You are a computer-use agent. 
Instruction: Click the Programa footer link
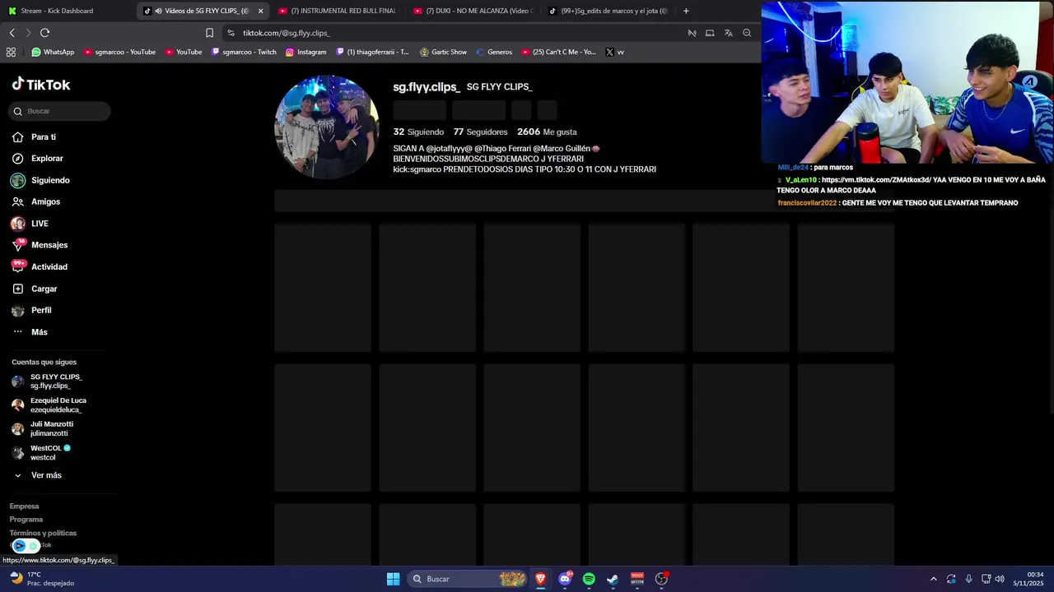26,520
